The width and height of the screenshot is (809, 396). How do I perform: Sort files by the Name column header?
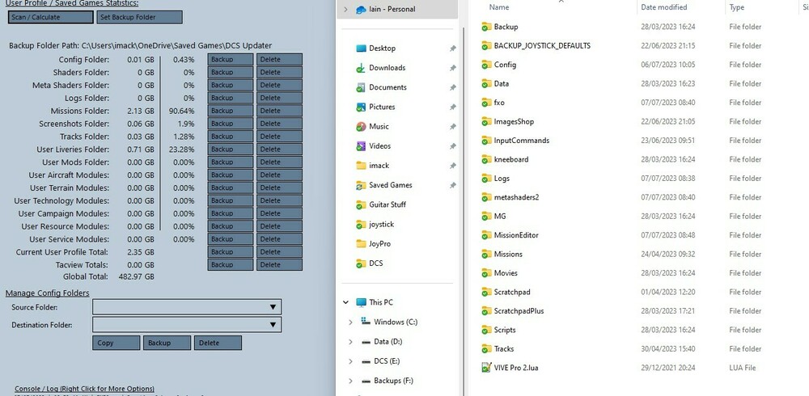point(499,7)
